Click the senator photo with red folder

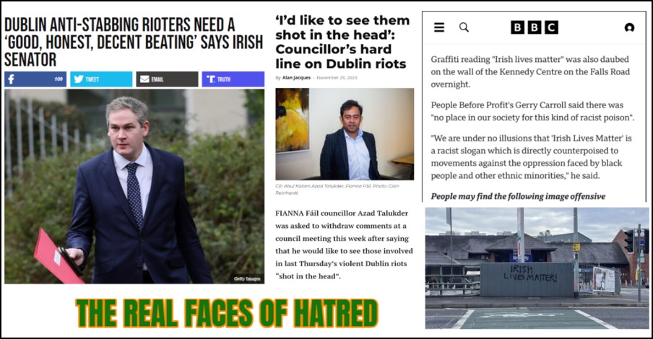(134, 186)
